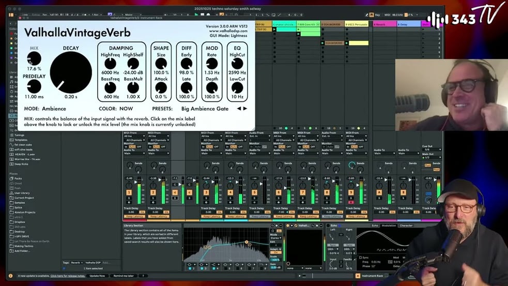Image resolution: width=508 pixels, height=286 pixels.
Task: Launch the clip in the DSH.WORX88 track
Action: coord(322,43)
